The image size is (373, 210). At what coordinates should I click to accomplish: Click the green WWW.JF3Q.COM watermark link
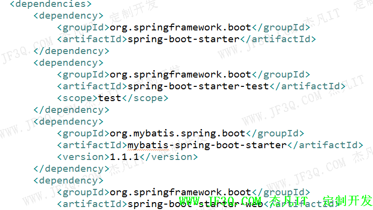tap(220, 201)
